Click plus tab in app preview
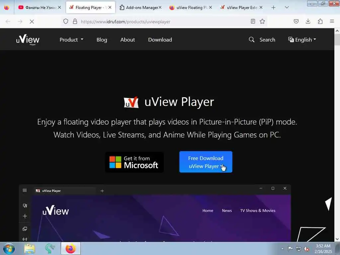 tap(102, 191)
